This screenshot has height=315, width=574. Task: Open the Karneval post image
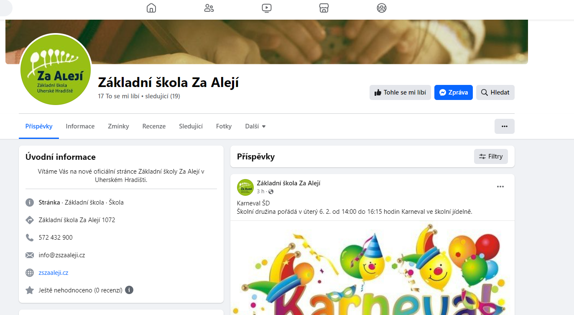pyautogui.click(x=372, y=268)
